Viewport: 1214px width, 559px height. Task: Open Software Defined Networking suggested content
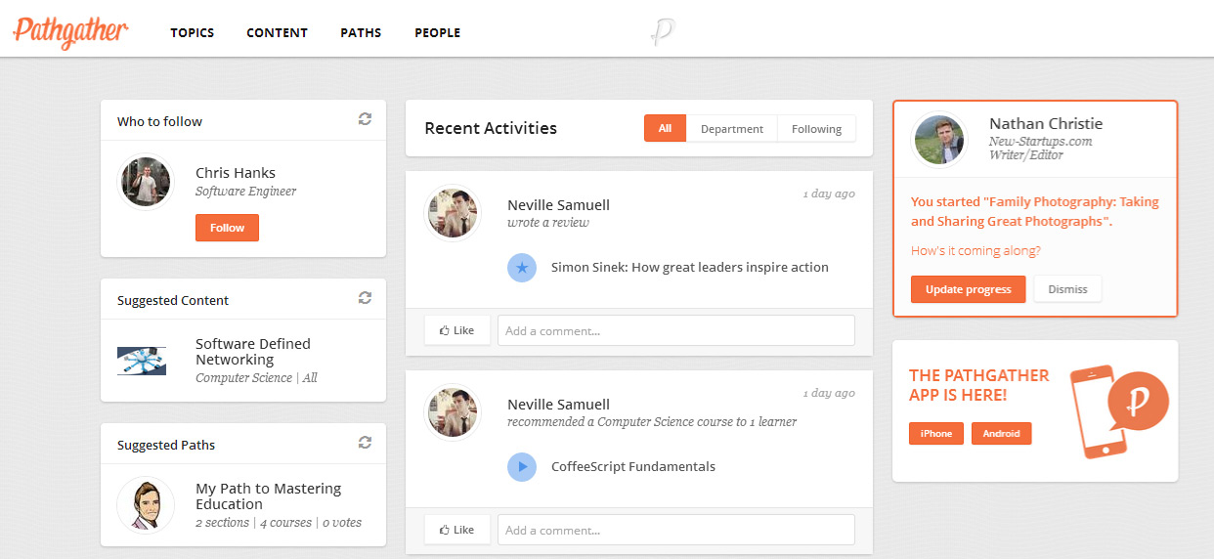(x=252, y=352)
